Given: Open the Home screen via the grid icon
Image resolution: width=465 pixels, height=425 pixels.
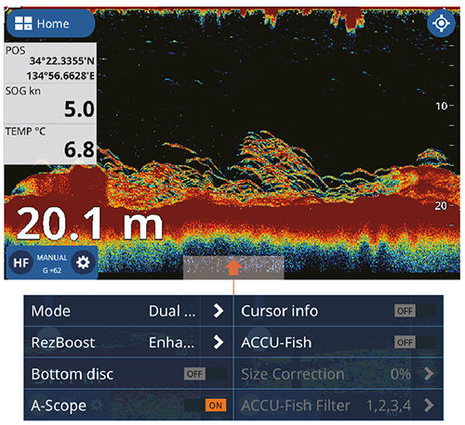Looking at the screenshot, I should coord(23,23).
